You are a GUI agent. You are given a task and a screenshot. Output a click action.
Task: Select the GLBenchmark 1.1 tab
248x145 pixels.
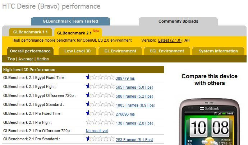point(31,32)
